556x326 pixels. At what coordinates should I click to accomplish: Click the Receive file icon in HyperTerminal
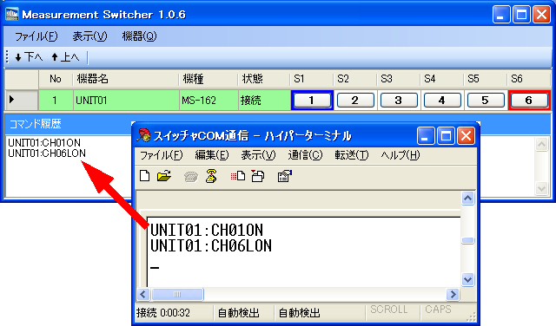[x=258, y=175]
